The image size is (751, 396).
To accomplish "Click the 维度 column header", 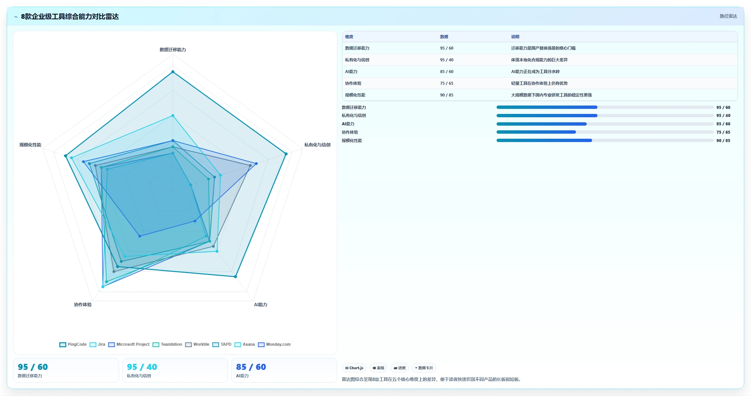I will point(349,37).
